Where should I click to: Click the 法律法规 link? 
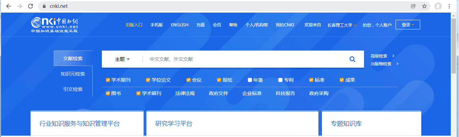[x=185, y=93]
